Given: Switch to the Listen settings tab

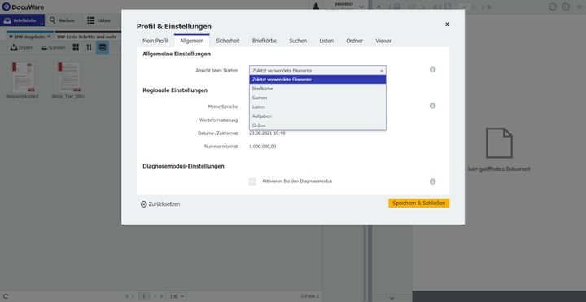Looking at the screenshot, I should [x=326, y=41].
